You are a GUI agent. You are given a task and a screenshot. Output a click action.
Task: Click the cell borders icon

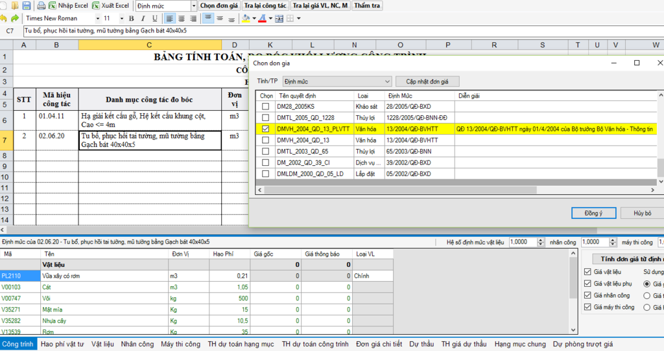tap(290, 18)
